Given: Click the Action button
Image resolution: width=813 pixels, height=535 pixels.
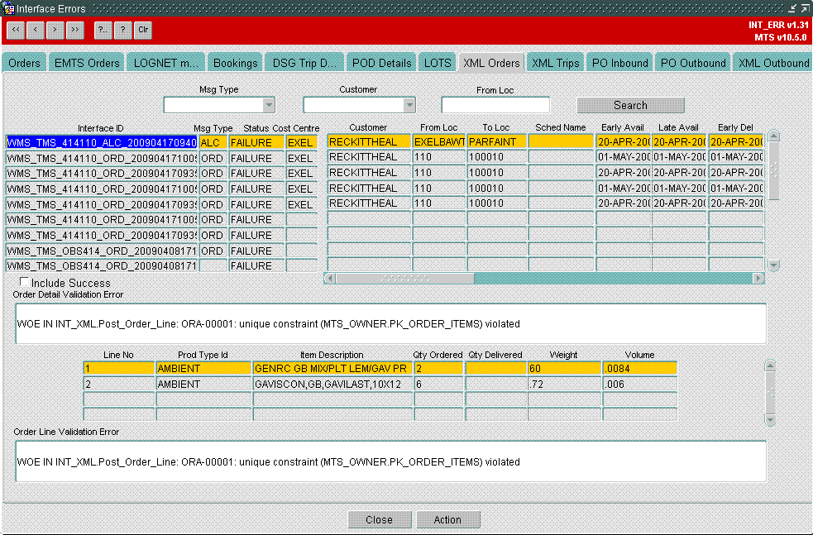Looking at the screenshot, I should [447, 519].
